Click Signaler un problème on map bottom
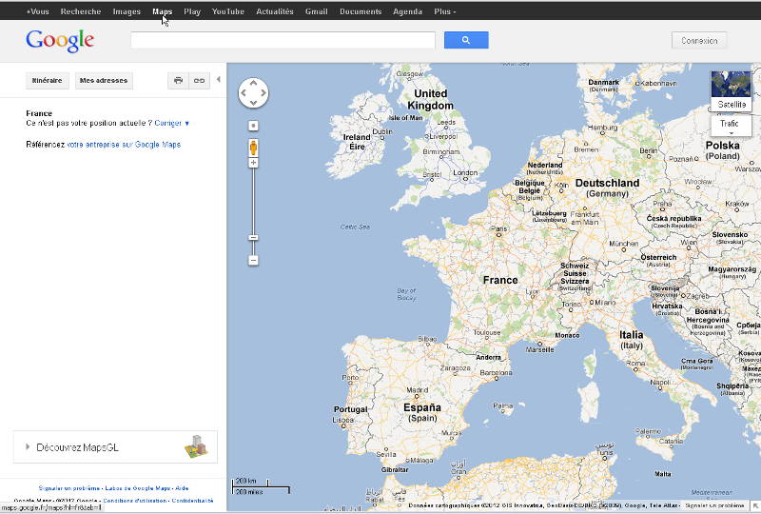 point(714,505)
